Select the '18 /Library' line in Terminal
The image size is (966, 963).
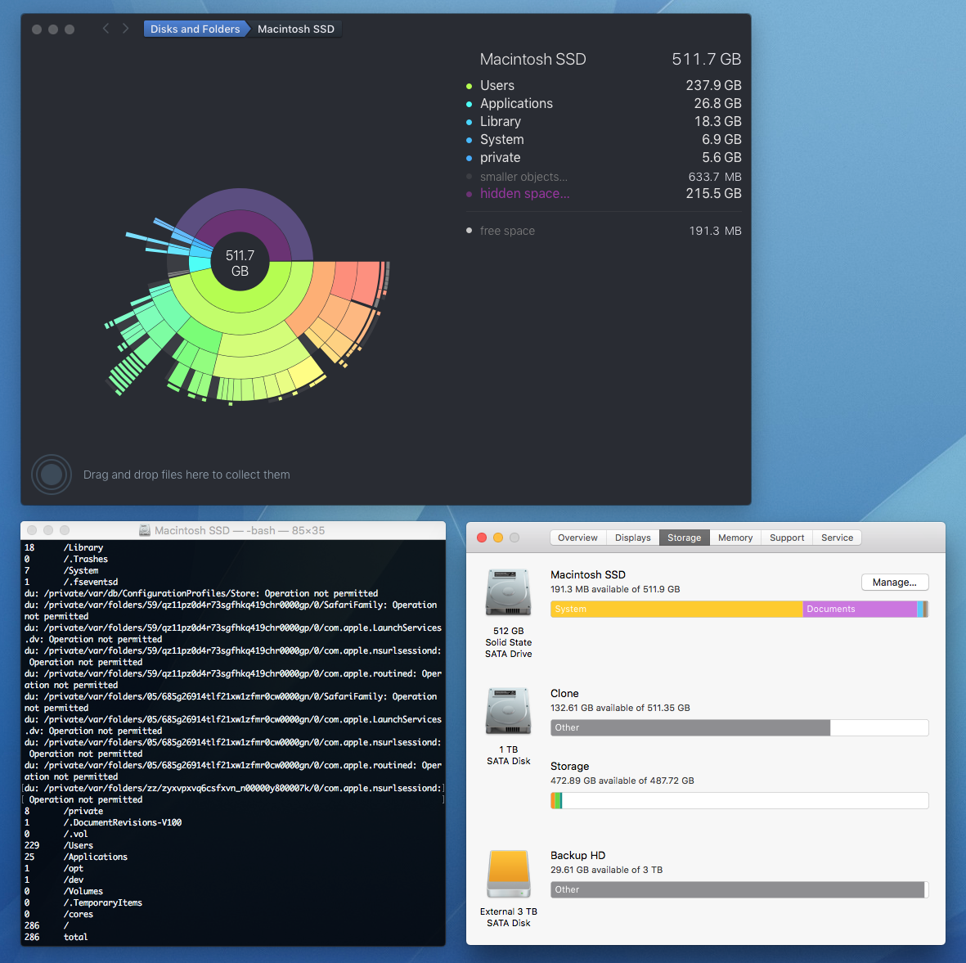coord(64,547)
